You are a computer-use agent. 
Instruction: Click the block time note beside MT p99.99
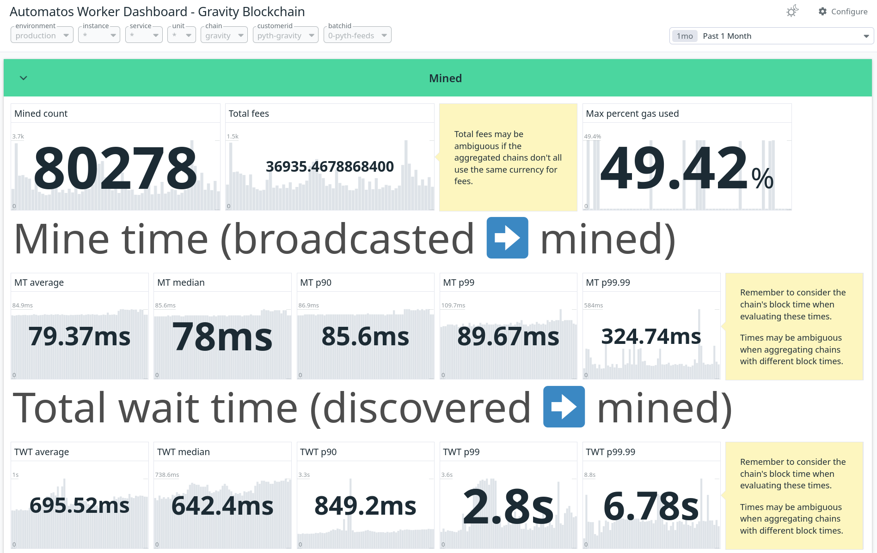(794, 327)
